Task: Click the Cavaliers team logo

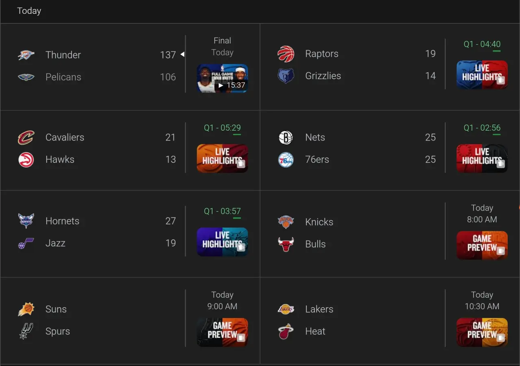Action: (x=26, y=138)
